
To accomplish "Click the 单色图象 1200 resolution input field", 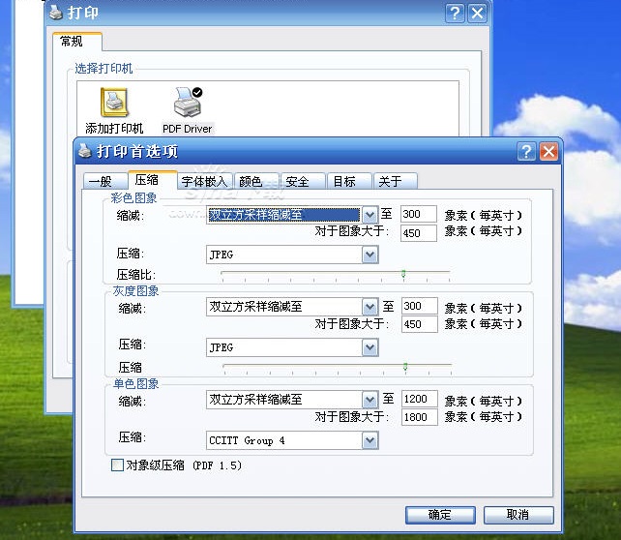I will click(418, 400).
